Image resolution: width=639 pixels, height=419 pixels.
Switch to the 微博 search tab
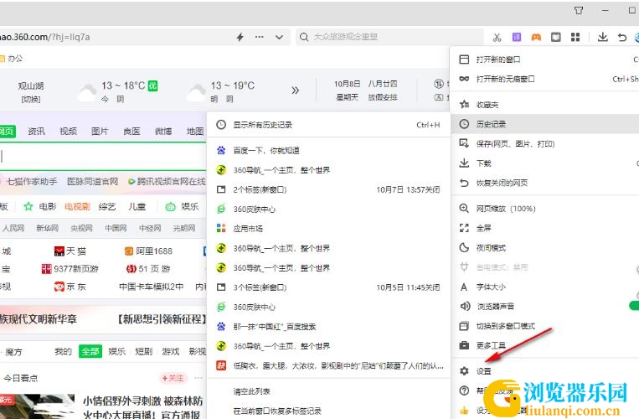(163, 132)
